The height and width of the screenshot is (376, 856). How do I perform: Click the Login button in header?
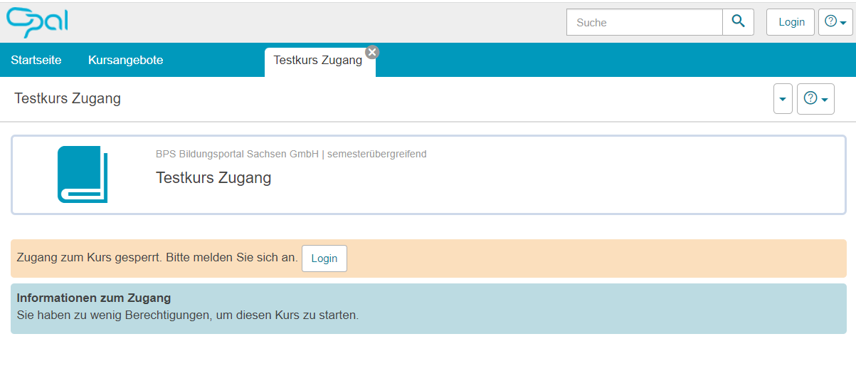click(791, 22)
